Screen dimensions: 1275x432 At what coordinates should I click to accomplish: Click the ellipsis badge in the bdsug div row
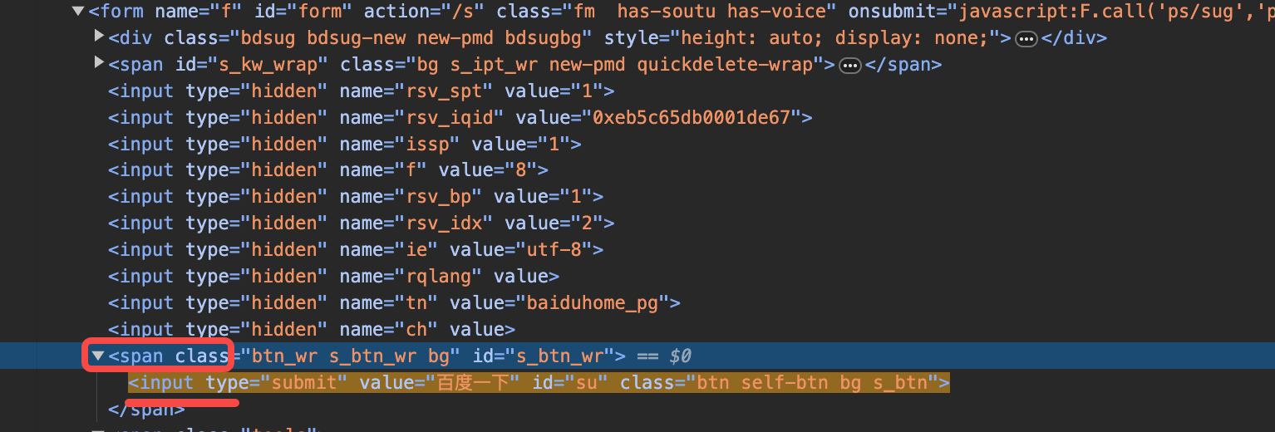1027,39
